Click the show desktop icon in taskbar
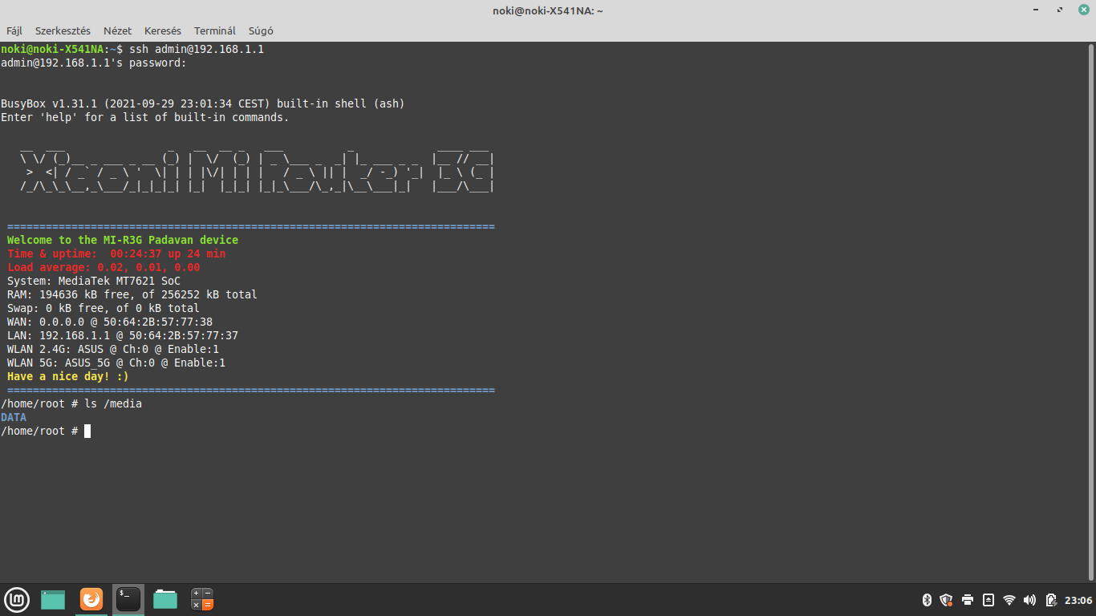Viewport: 1096px width, 616px height. [x=53, y=599]
